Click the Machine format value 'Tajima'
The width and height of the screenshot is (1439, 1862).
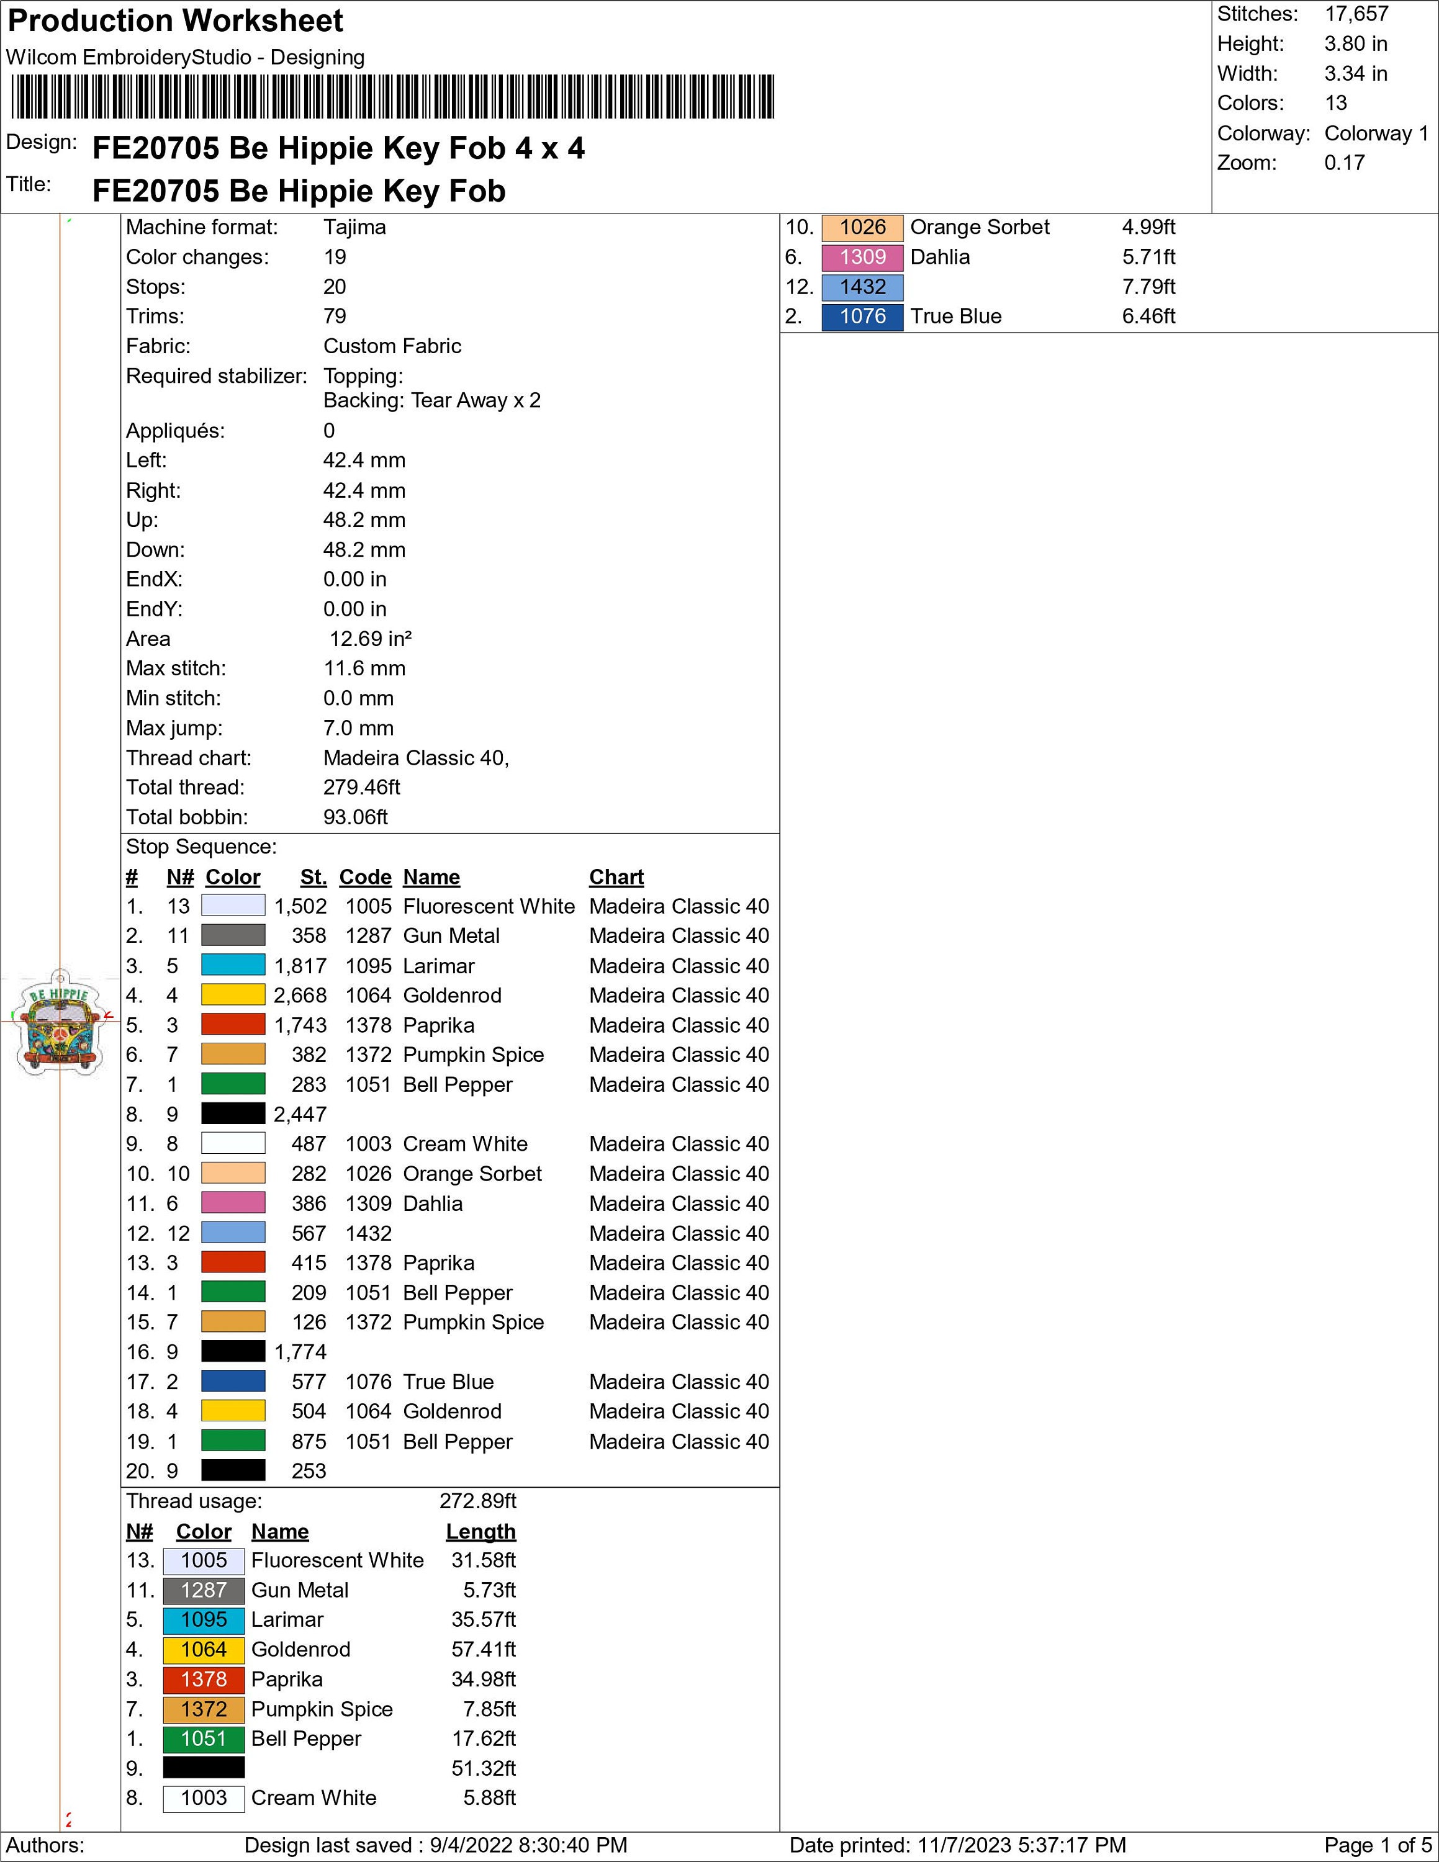(x=354, y=228)
